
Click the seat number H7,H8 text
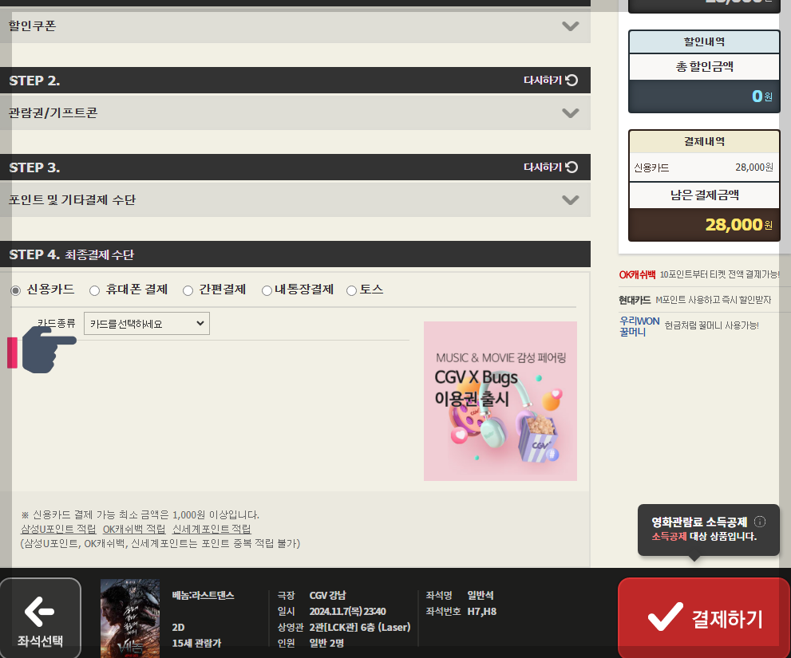click(x=482, y=612)
